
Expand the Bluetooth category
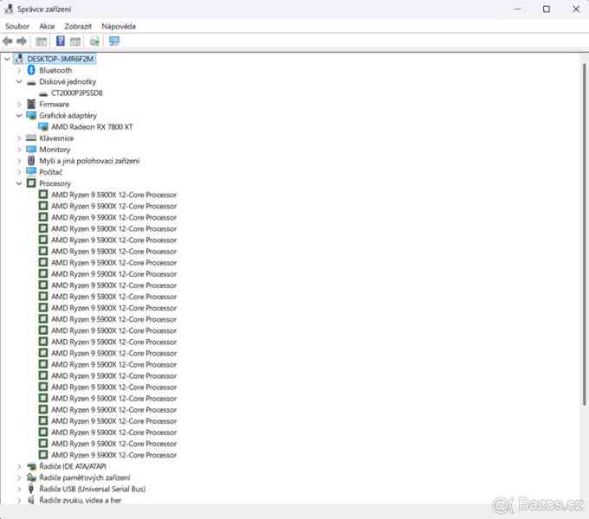[x=19, y=70]
